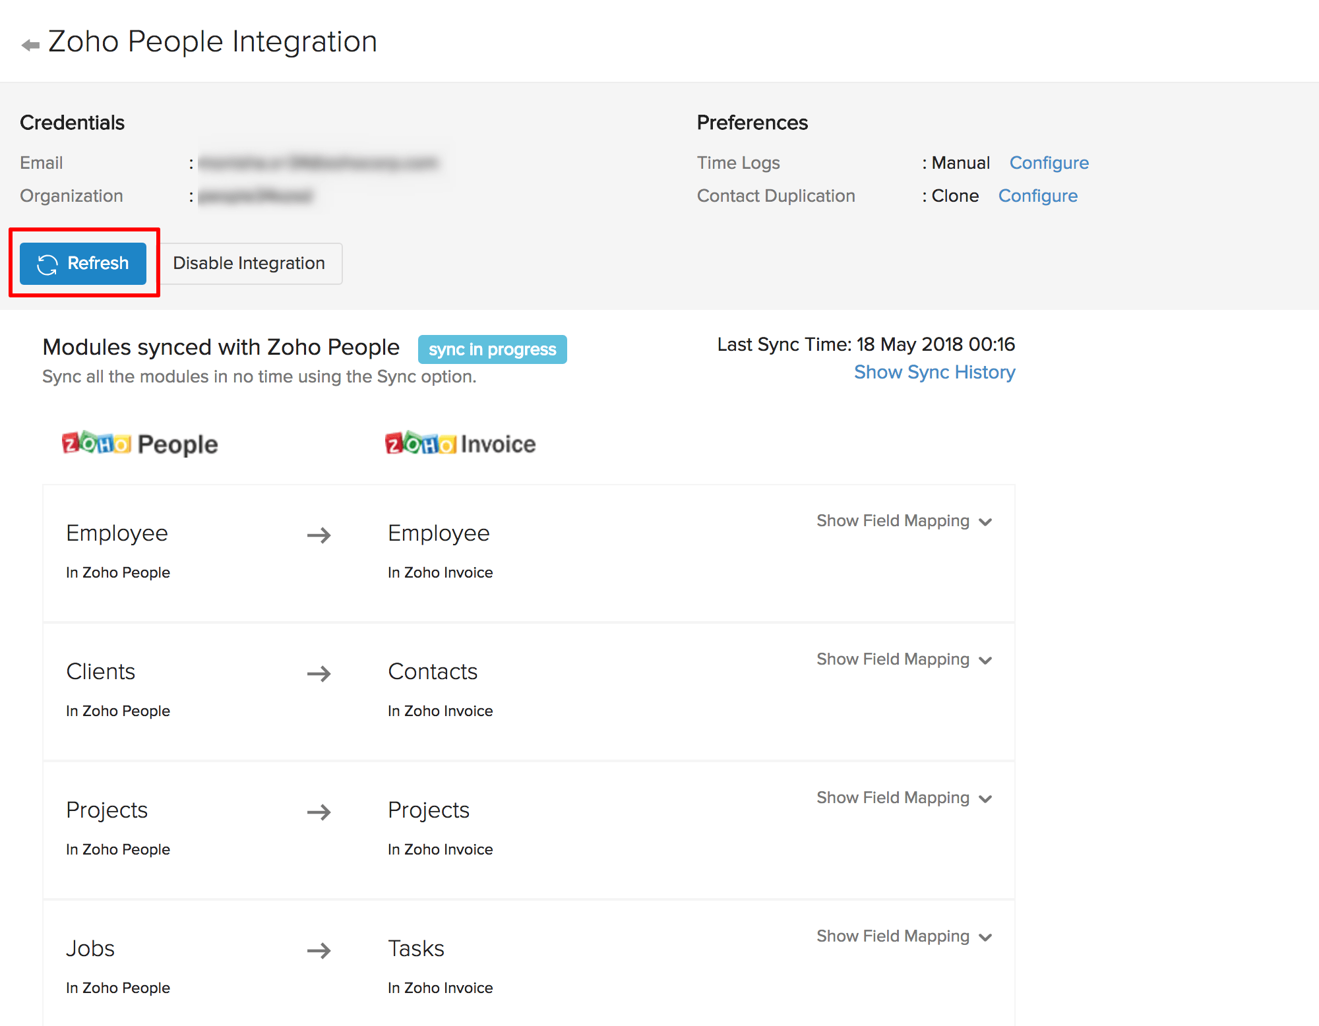Click the refresh icon inside the Refresh button
The height and width of the screenshot is (1026, 1319).
click(x=47, y=263)
